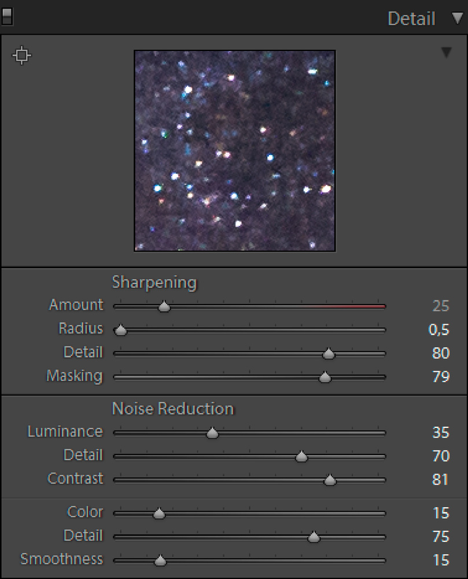Collapse the Detail panel with header triangle
The height and width of the screenshot is (579, 468).
click(x=458, y=18)
